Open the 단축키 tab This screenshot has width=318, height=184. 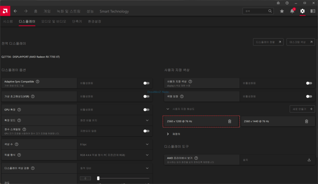[77, 21]
